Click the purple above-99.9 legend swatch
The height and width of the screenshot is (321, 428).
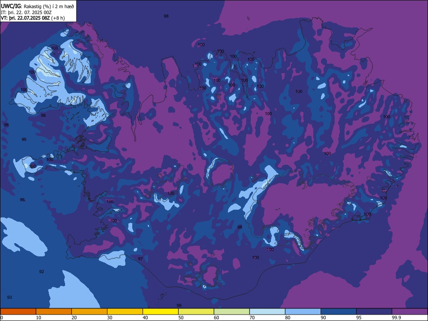(x=410, y=312)
